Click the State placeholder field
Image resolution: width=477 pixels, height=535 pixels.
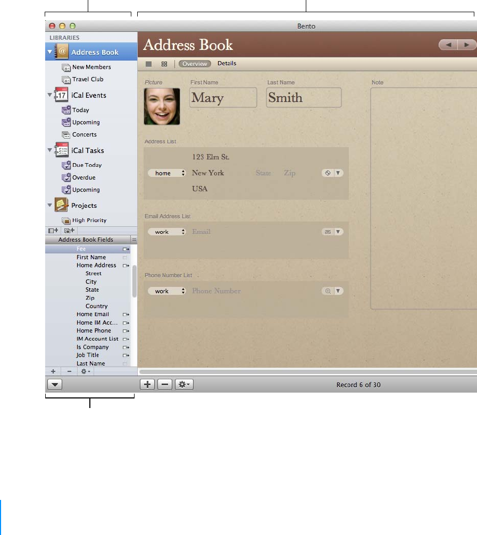tap(263, 173)
